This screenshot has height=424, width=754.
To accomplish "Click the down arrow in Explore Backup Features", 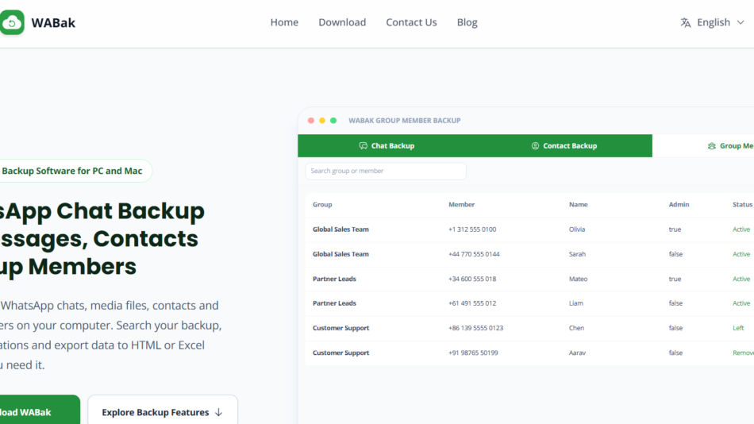I will point(219,412).
